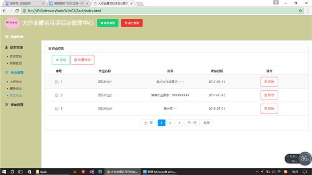Click 修改 button for 团队作业2
The image size is (312, 175).
click(x=269, y=95)
